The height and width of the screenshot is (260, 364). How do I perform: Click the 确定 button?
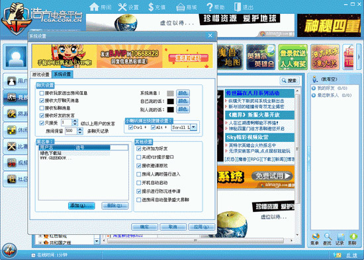point(144,227)
